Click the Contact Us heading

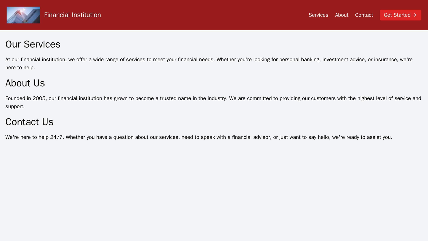coord(29,122)
